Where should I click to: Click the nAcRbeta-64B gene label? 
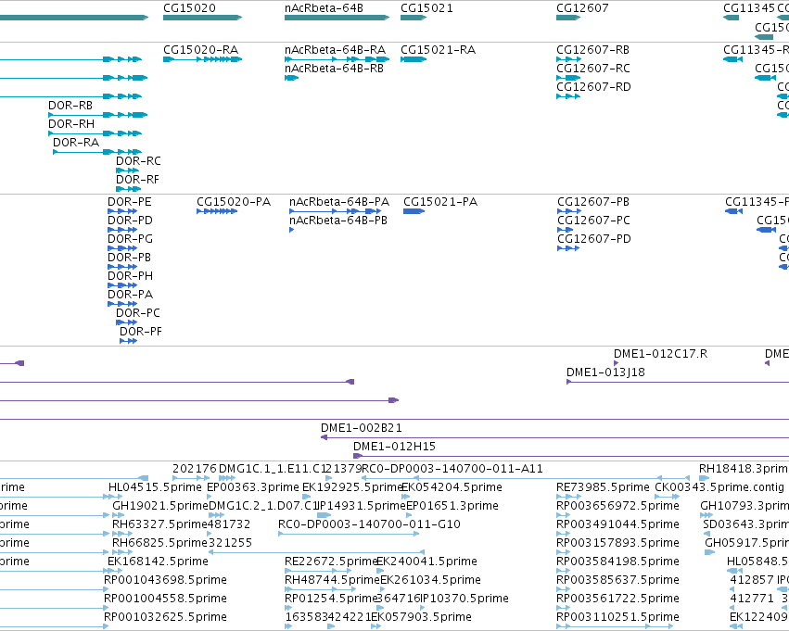click(x=324, y=8)
